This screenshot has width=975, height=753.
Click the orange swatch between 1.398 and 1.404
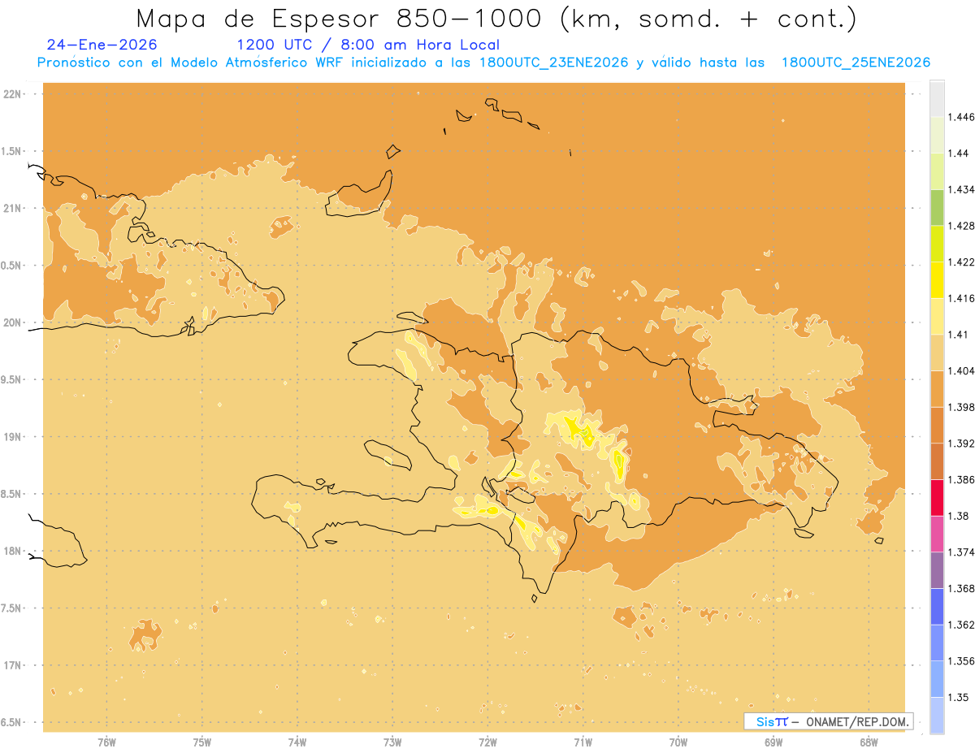(x=937, y=389)
